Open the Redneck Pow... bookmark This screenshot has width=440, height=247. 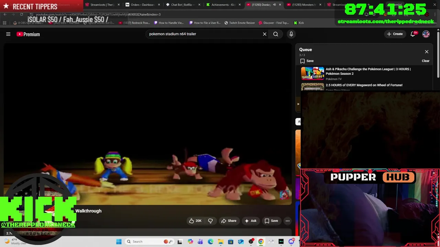tap(134, 23)
